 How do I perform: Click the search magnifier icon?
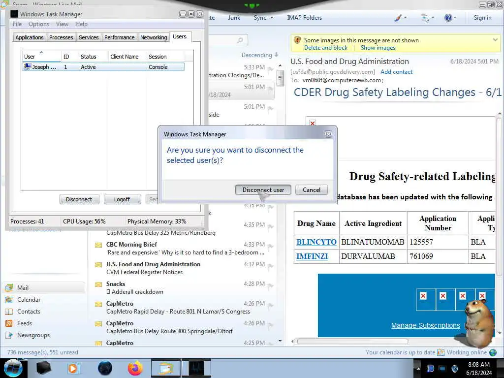[240, 40]
